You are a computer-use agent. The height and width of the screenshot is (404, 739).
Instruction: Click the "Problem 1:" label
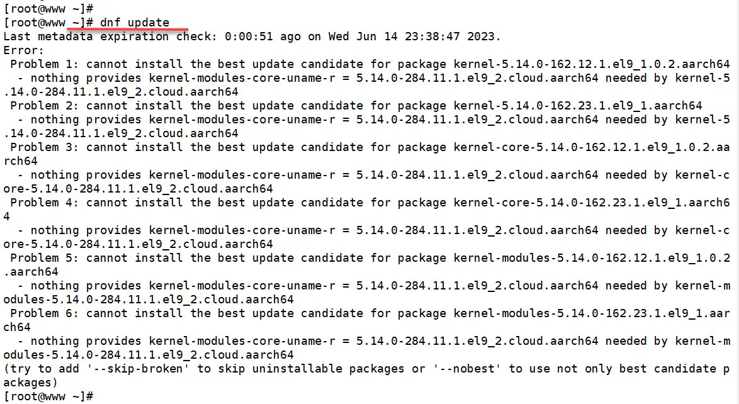point(44,64)
